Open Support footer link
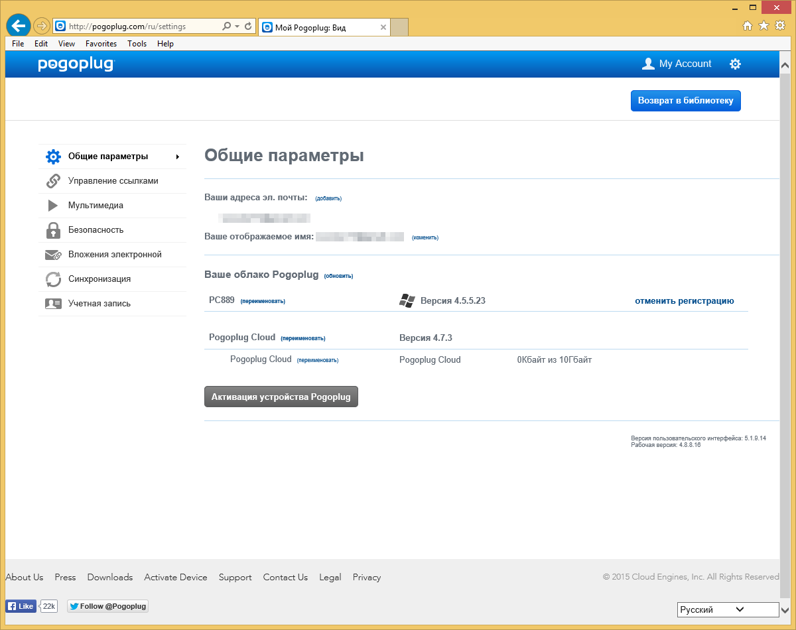 [x=235, y=577]
